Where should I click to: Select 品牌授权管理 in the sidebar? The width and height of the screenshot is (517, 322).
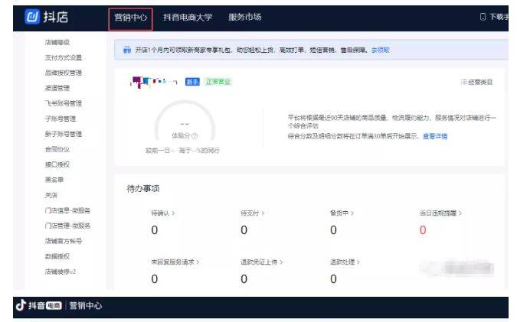(64, 73)
